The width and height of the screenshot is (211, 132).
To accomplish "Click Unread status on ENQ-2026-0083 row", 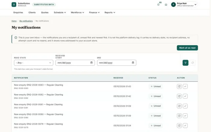I will pyautogui.click(x=156, y=86).
